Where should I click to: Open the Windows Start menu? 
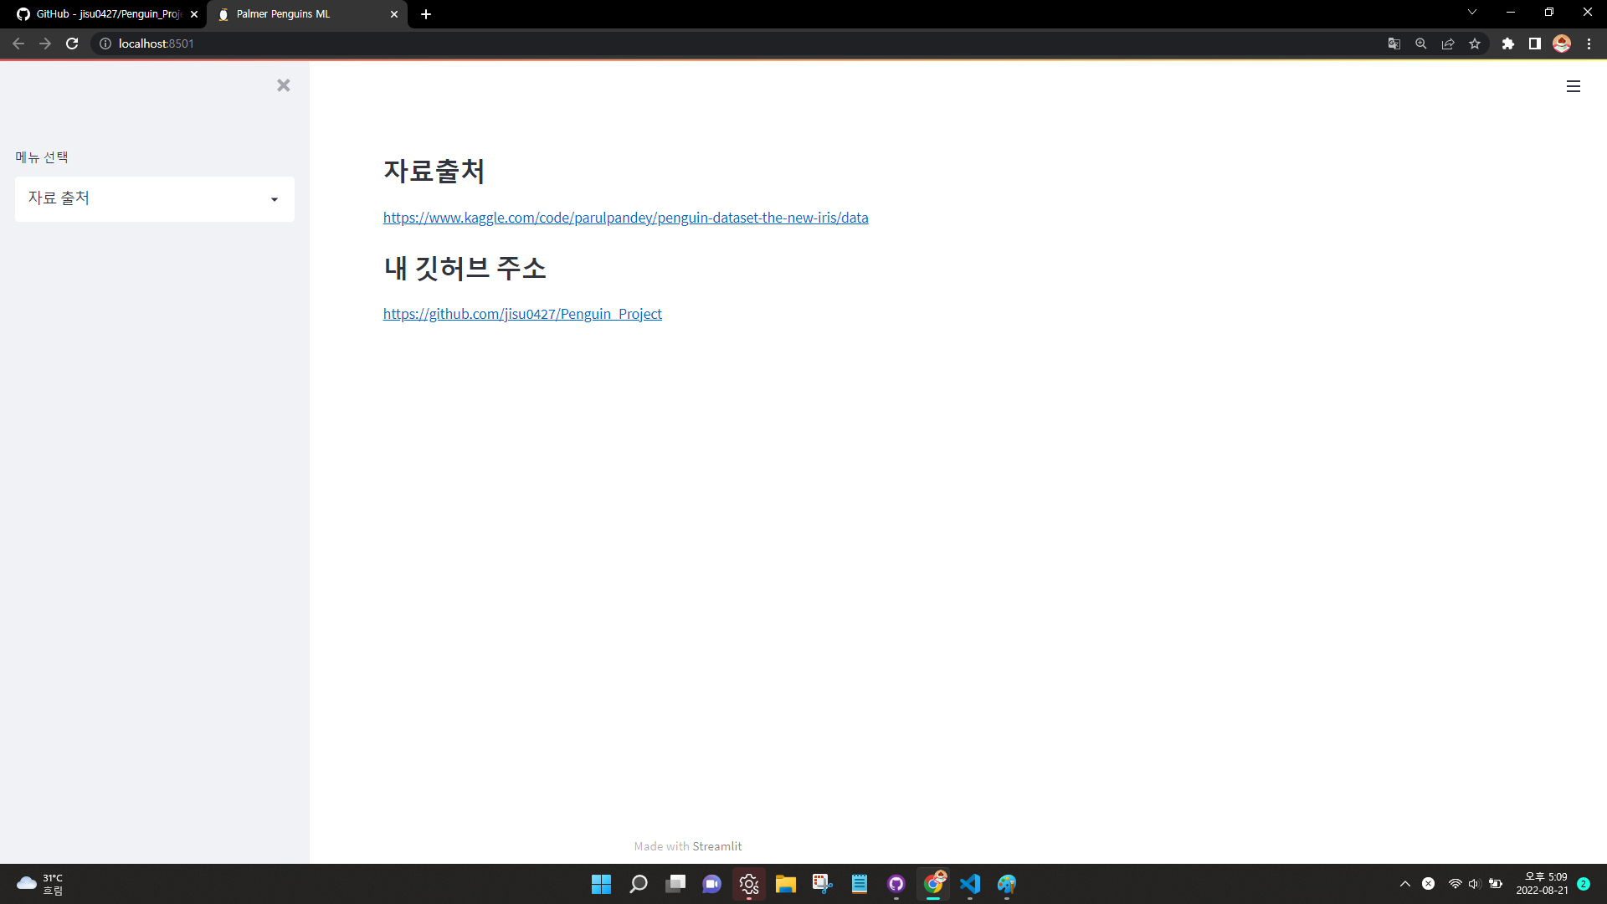pyautogui.click(x=601, y=884)
